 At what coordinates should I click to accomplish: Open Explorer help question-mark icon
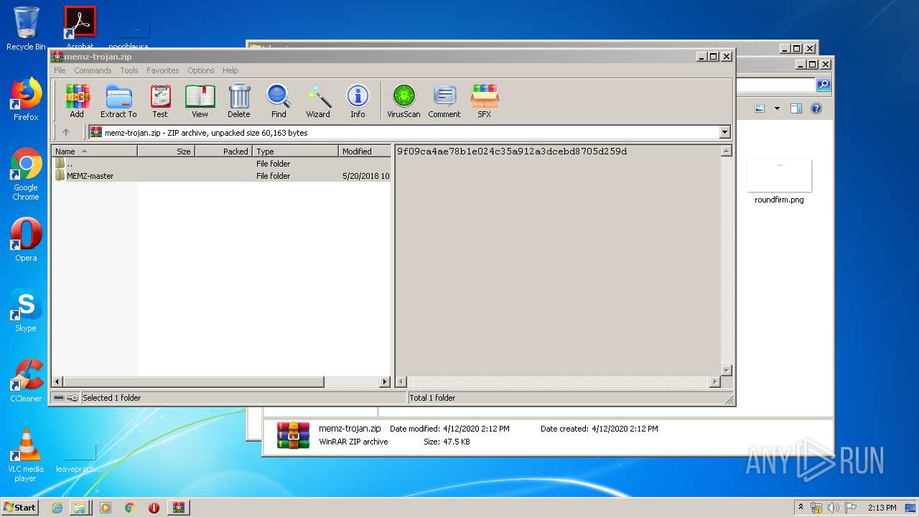coord(816,109)
